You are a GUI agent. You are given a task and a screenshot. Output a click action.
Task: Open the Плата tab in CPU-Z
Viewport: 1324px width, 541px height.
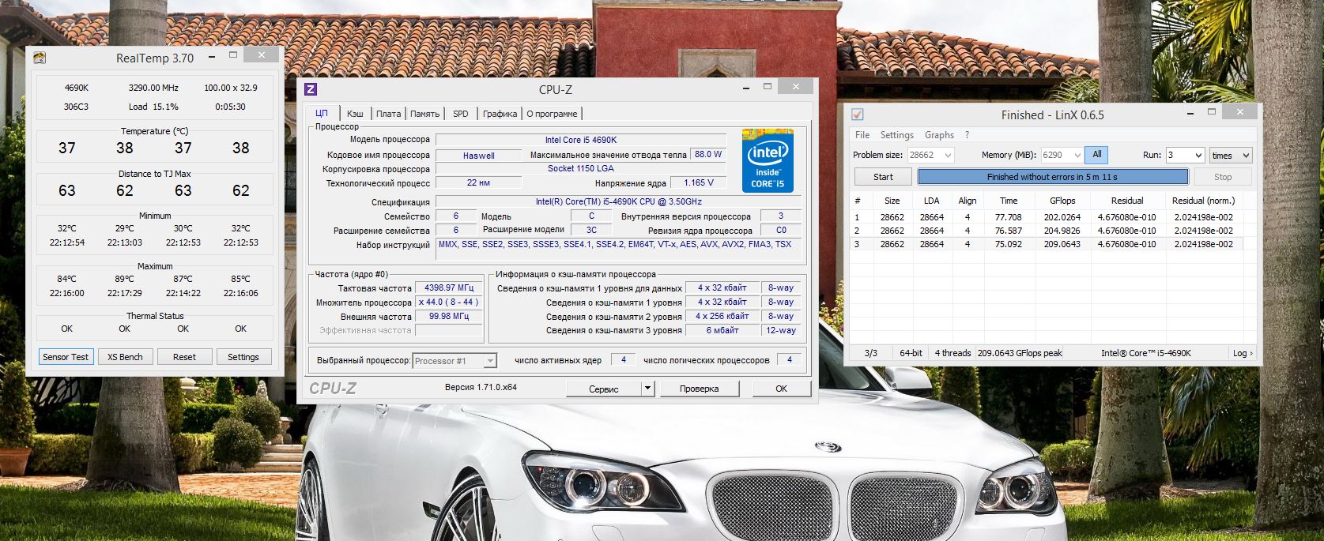388,114
